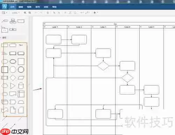Open the waypoints style dropdown

(x=87, y=13)
